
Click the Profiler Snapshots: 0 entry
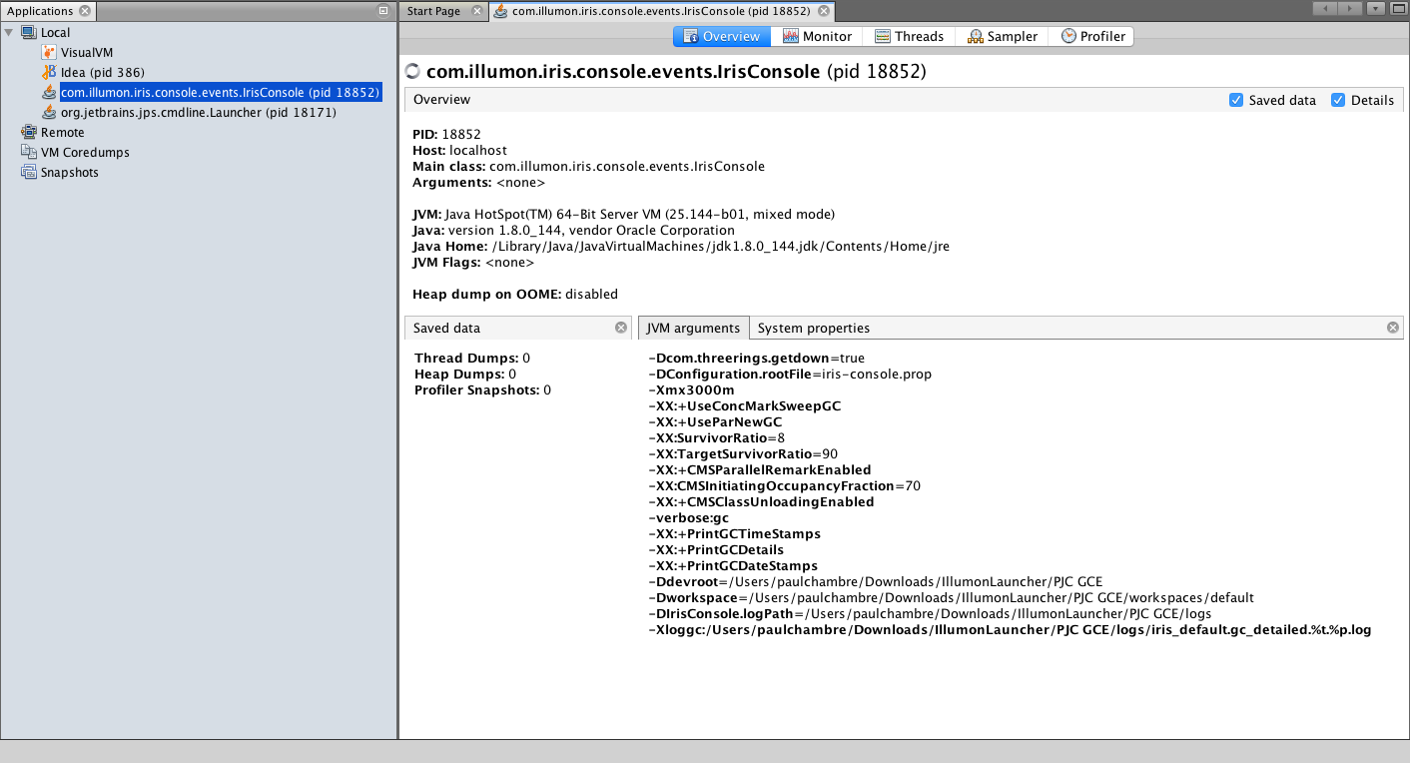[x=482, y=389]
